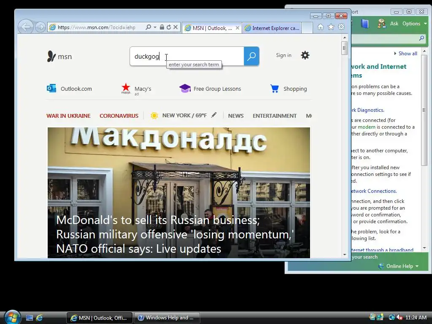
Task: Switch to MSN taskbar button
Action: point(100,318)
